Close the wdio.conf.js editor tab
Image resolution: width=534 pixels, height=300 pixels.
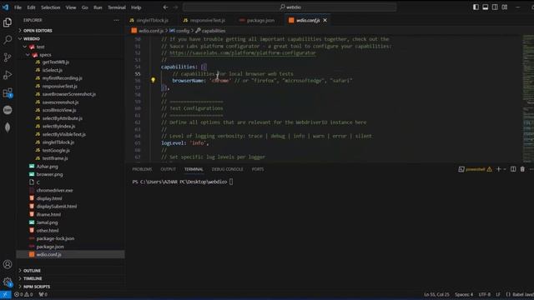(325, 20)
